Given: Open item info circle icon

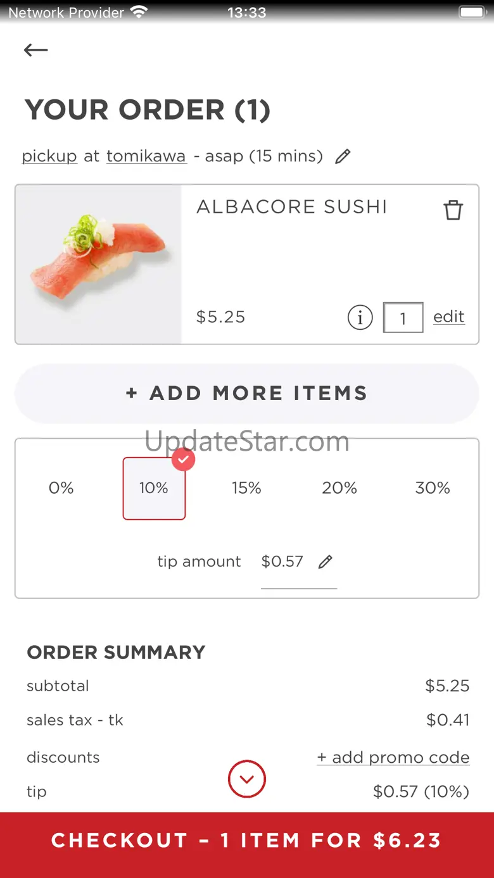Looking at the screenshot, I should 360,317.
